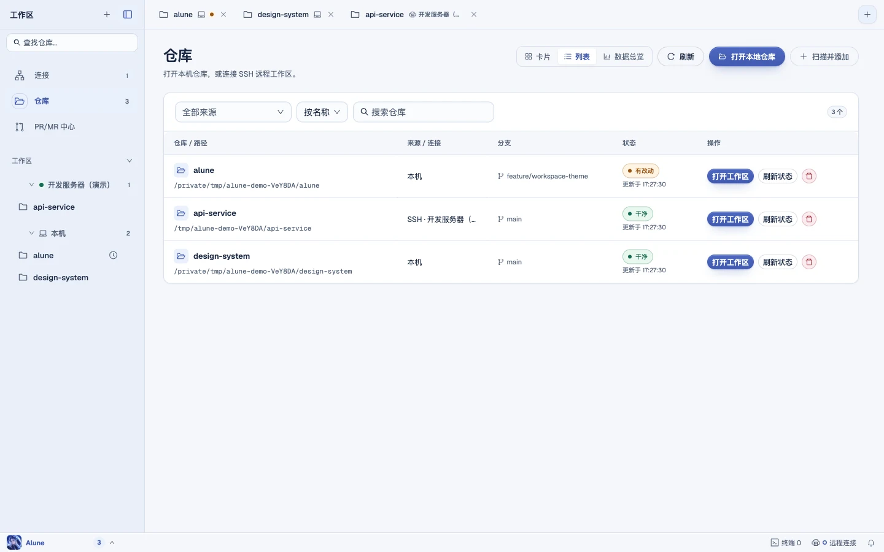The image size is (884, 552).
Task: Collapse the 本机 tree group
Action: tap(32, 233)
